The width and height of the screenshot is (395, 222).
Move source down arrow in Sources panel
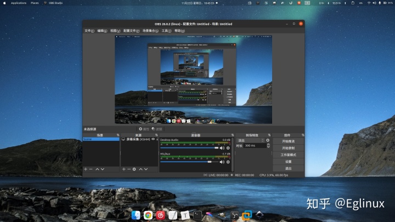[x=146, y=169]
